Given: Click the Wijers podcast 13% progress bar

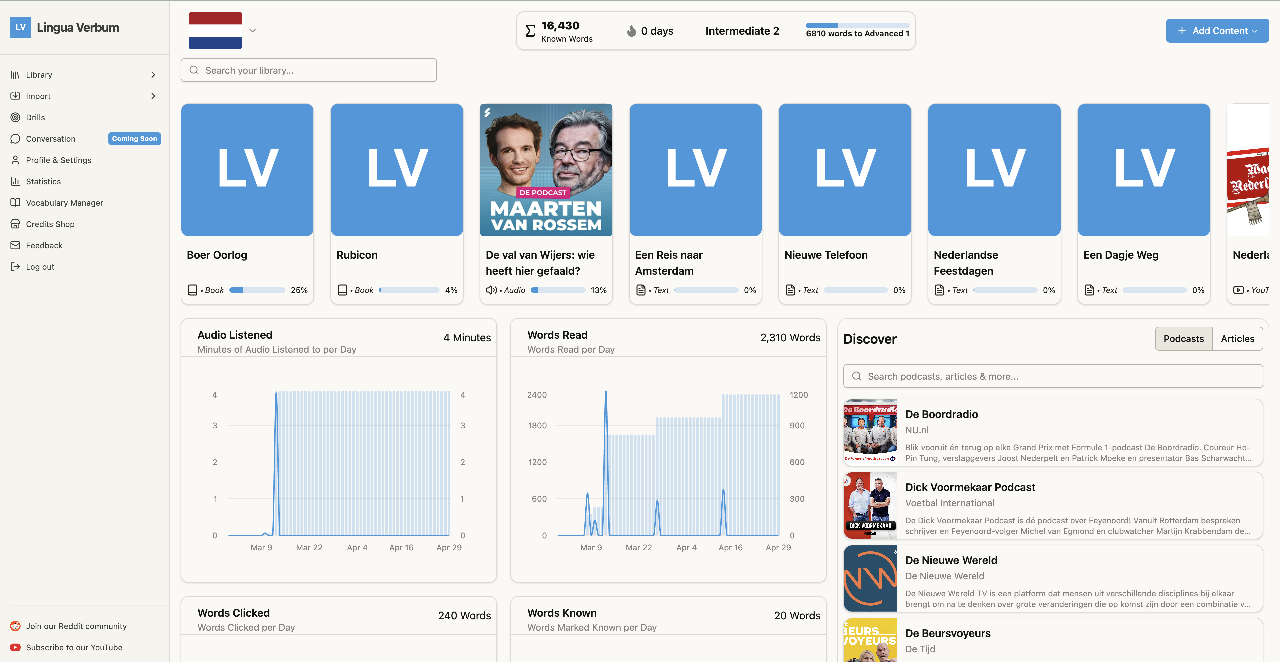Looking at the screenshot, I should [x=558, y=290].
